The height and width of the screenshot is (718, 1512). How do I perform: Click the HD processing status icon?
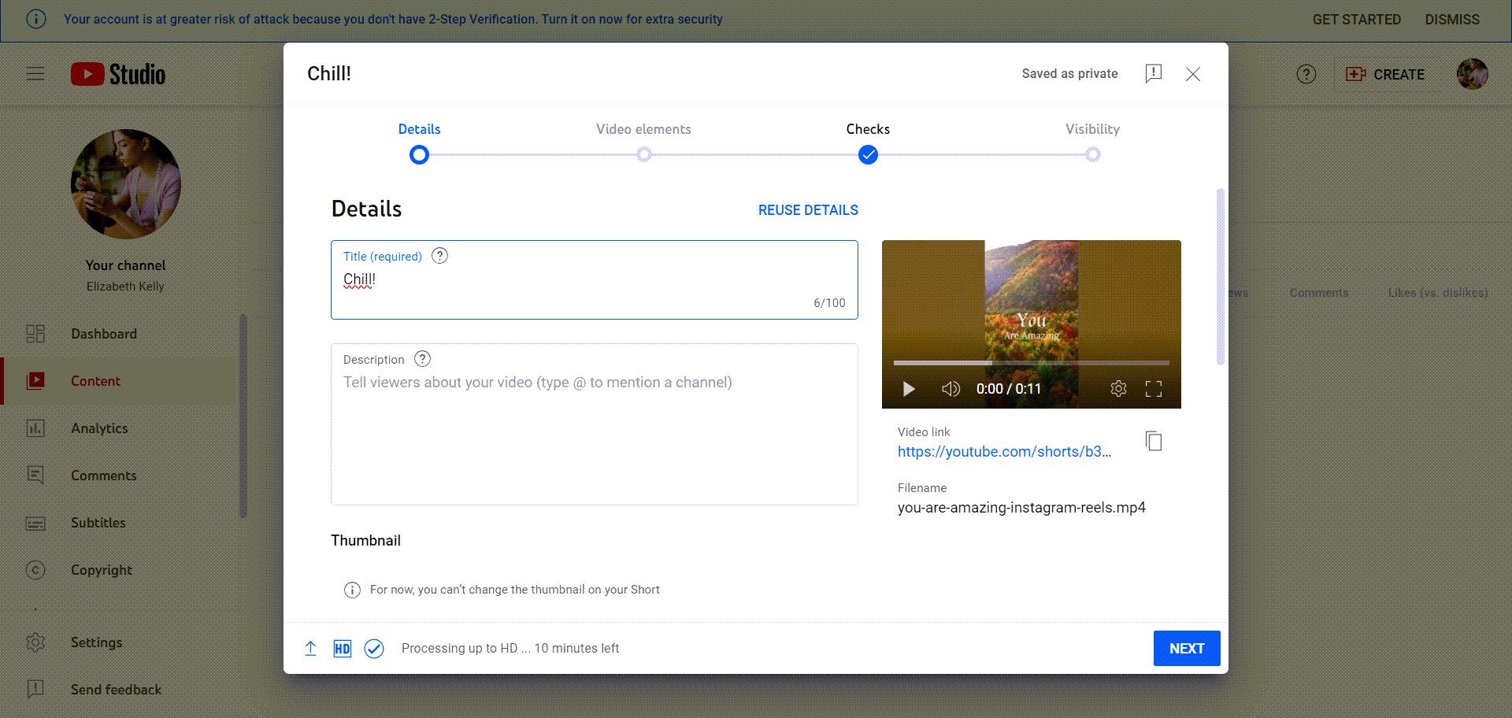(343, 648)
